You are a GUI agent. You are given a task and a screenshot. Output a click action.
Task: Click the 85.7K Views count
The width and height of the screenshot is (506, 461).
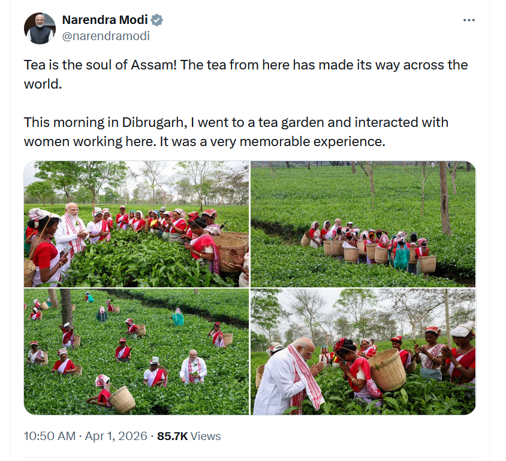[189, 436]
